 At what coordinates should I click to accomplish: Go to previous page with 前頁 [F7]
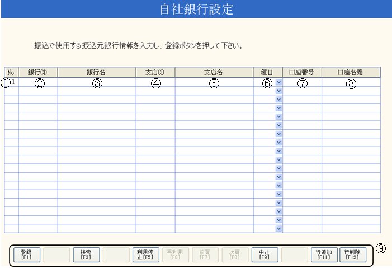click(x=204, y=254)
